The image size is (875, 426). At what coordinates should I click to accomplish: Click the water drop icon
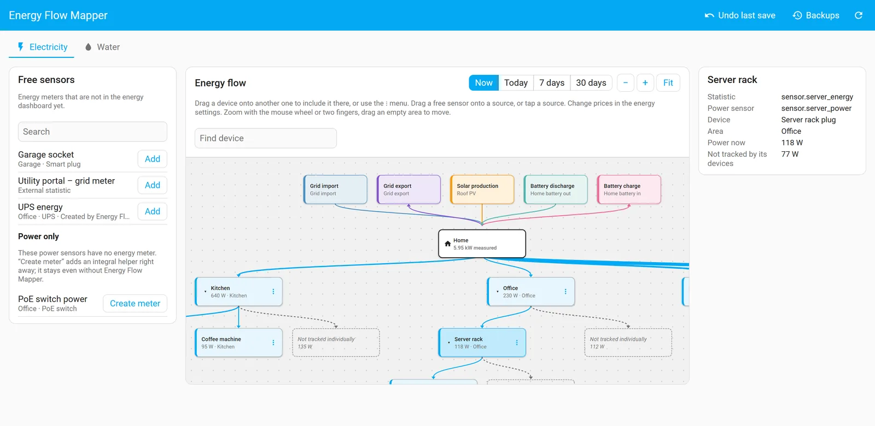tap(88, 47)
